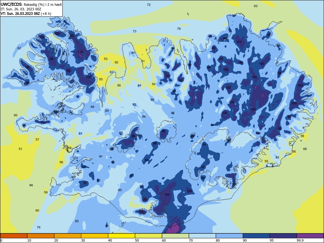Click the humidity value 72 over the sea
324x243 pixels.
click(x=149, y=5)
